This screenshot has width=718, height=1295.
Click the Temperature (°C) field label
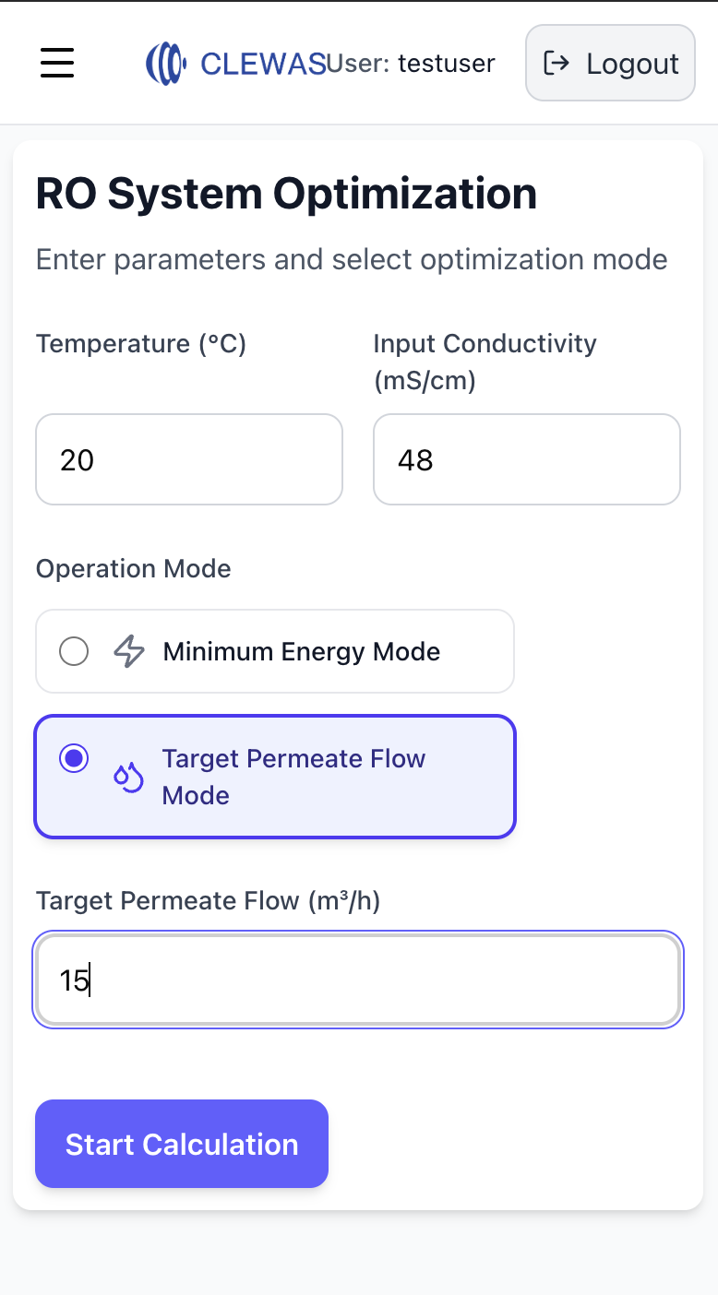click(x=141, y=343)
